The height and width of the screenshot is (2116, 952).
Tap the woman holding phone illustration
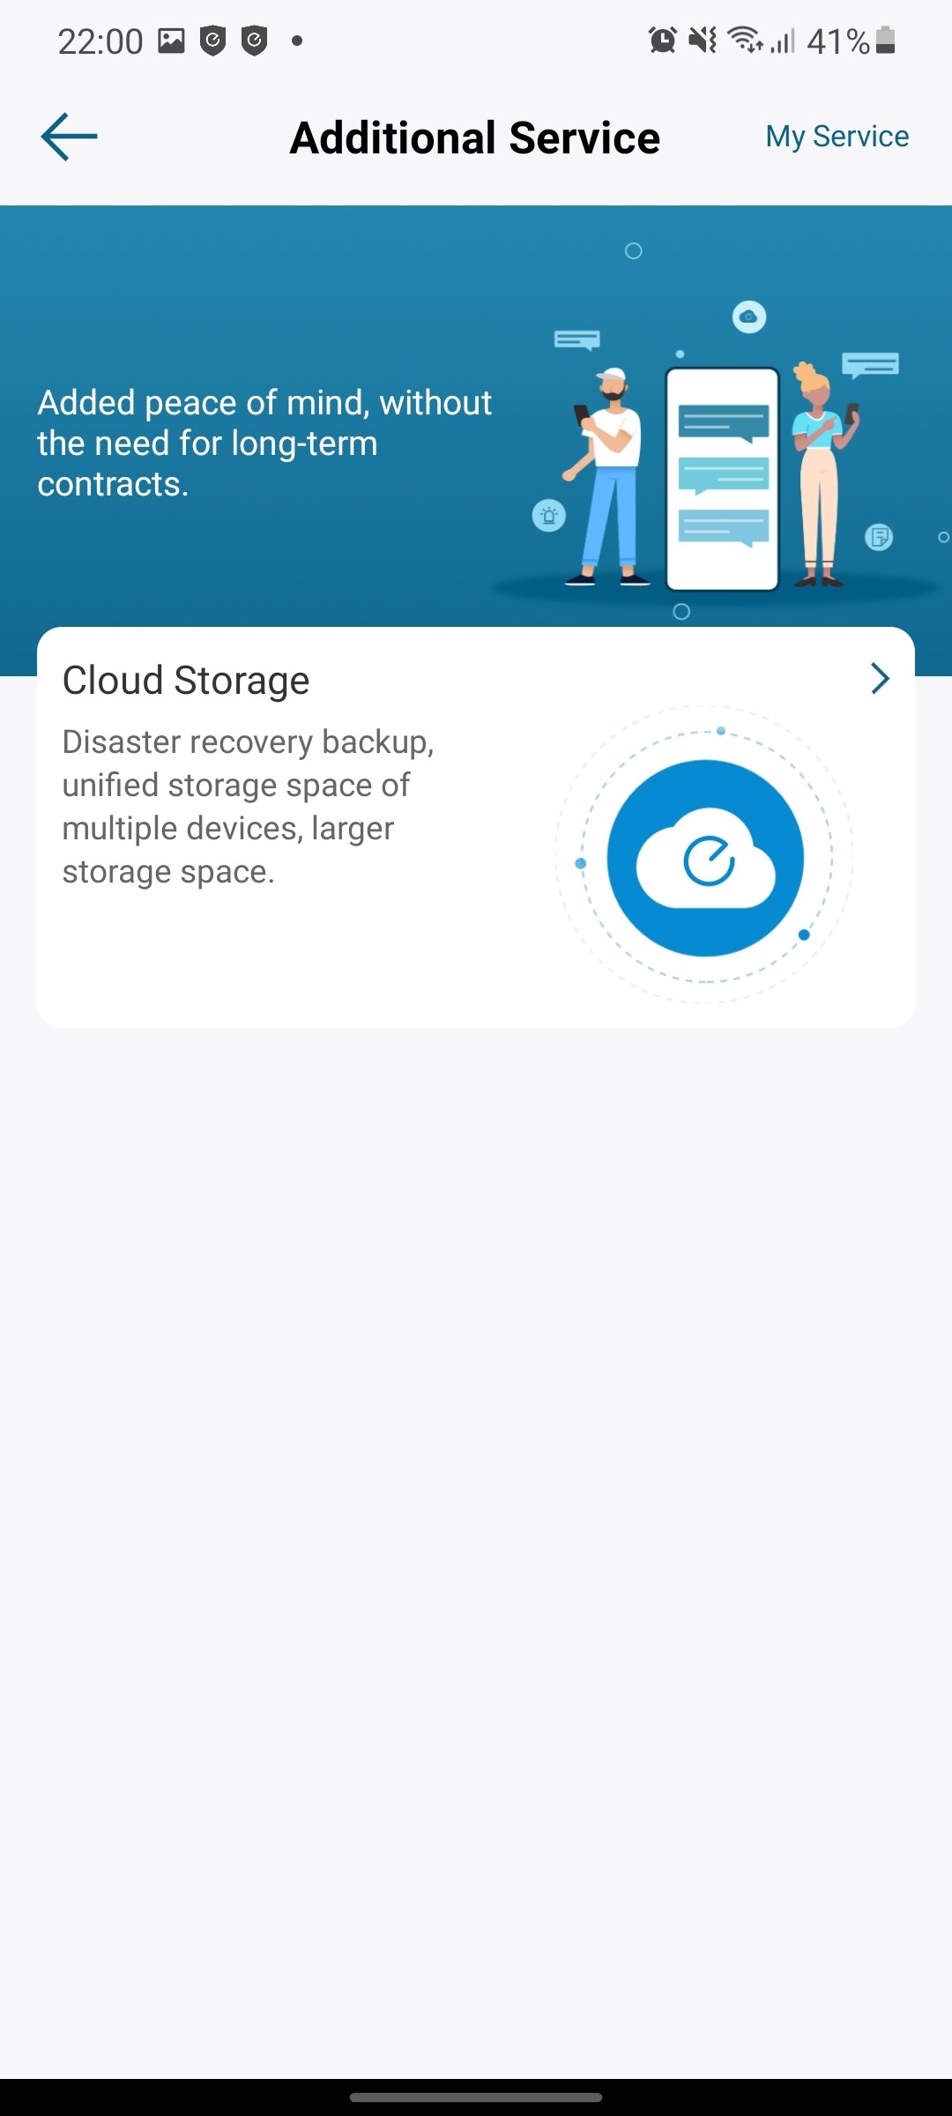(x=822, y=474)
